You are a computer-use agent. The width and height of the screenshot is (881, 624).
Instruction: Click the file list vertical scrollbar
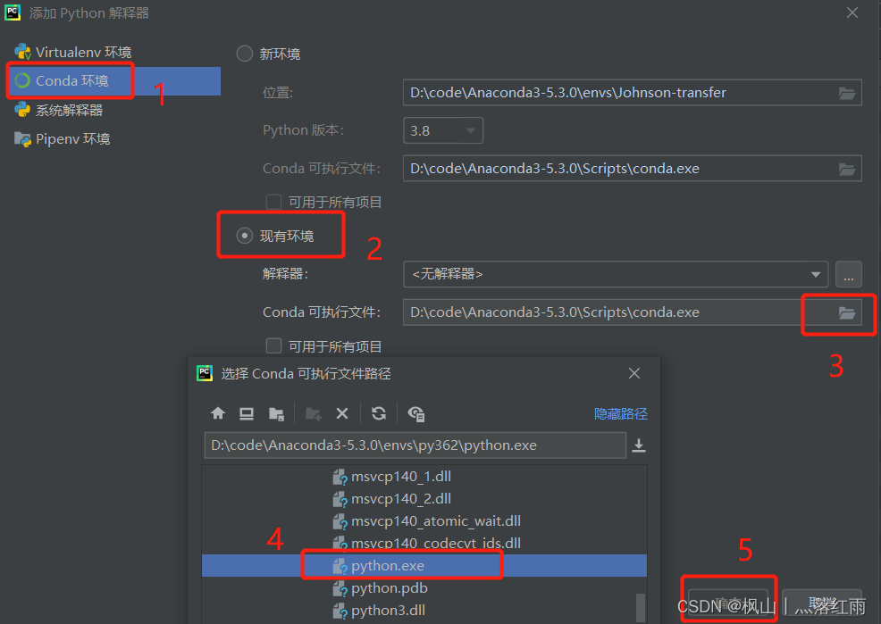[x=640, y=608]
